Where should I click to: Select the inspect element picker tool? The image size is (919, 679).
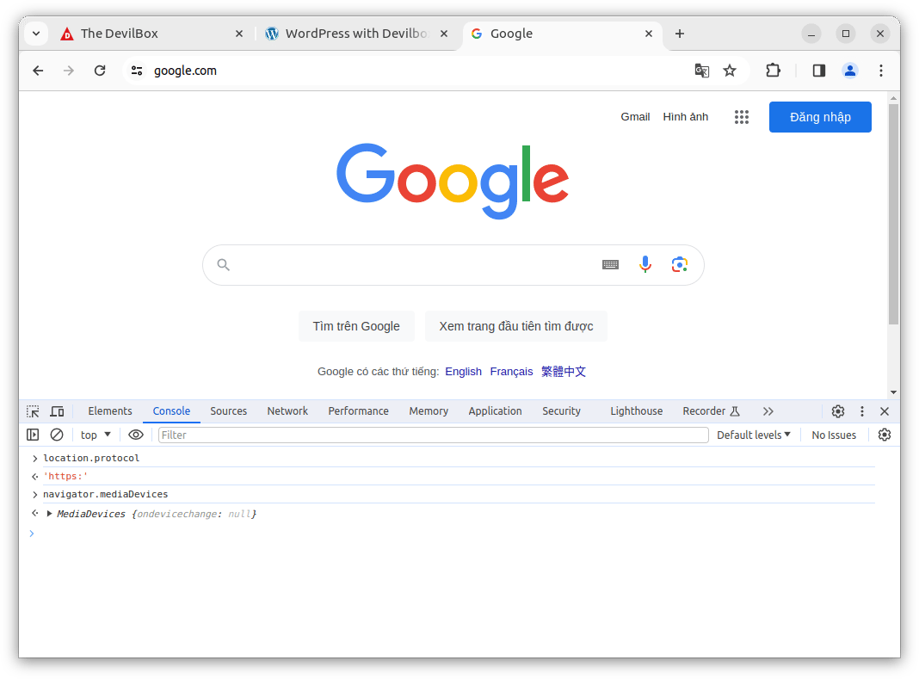pos(33,411)
